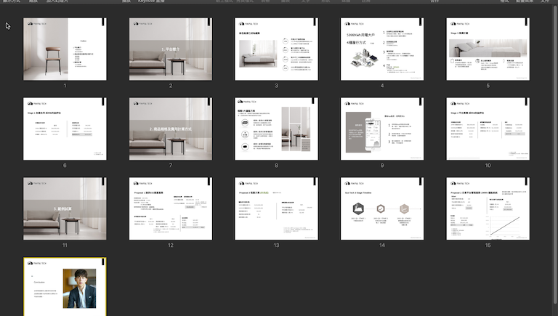Select slide 11 titled '3. 範例試算'
The image size is (558, 316).
tap(65, 208)
